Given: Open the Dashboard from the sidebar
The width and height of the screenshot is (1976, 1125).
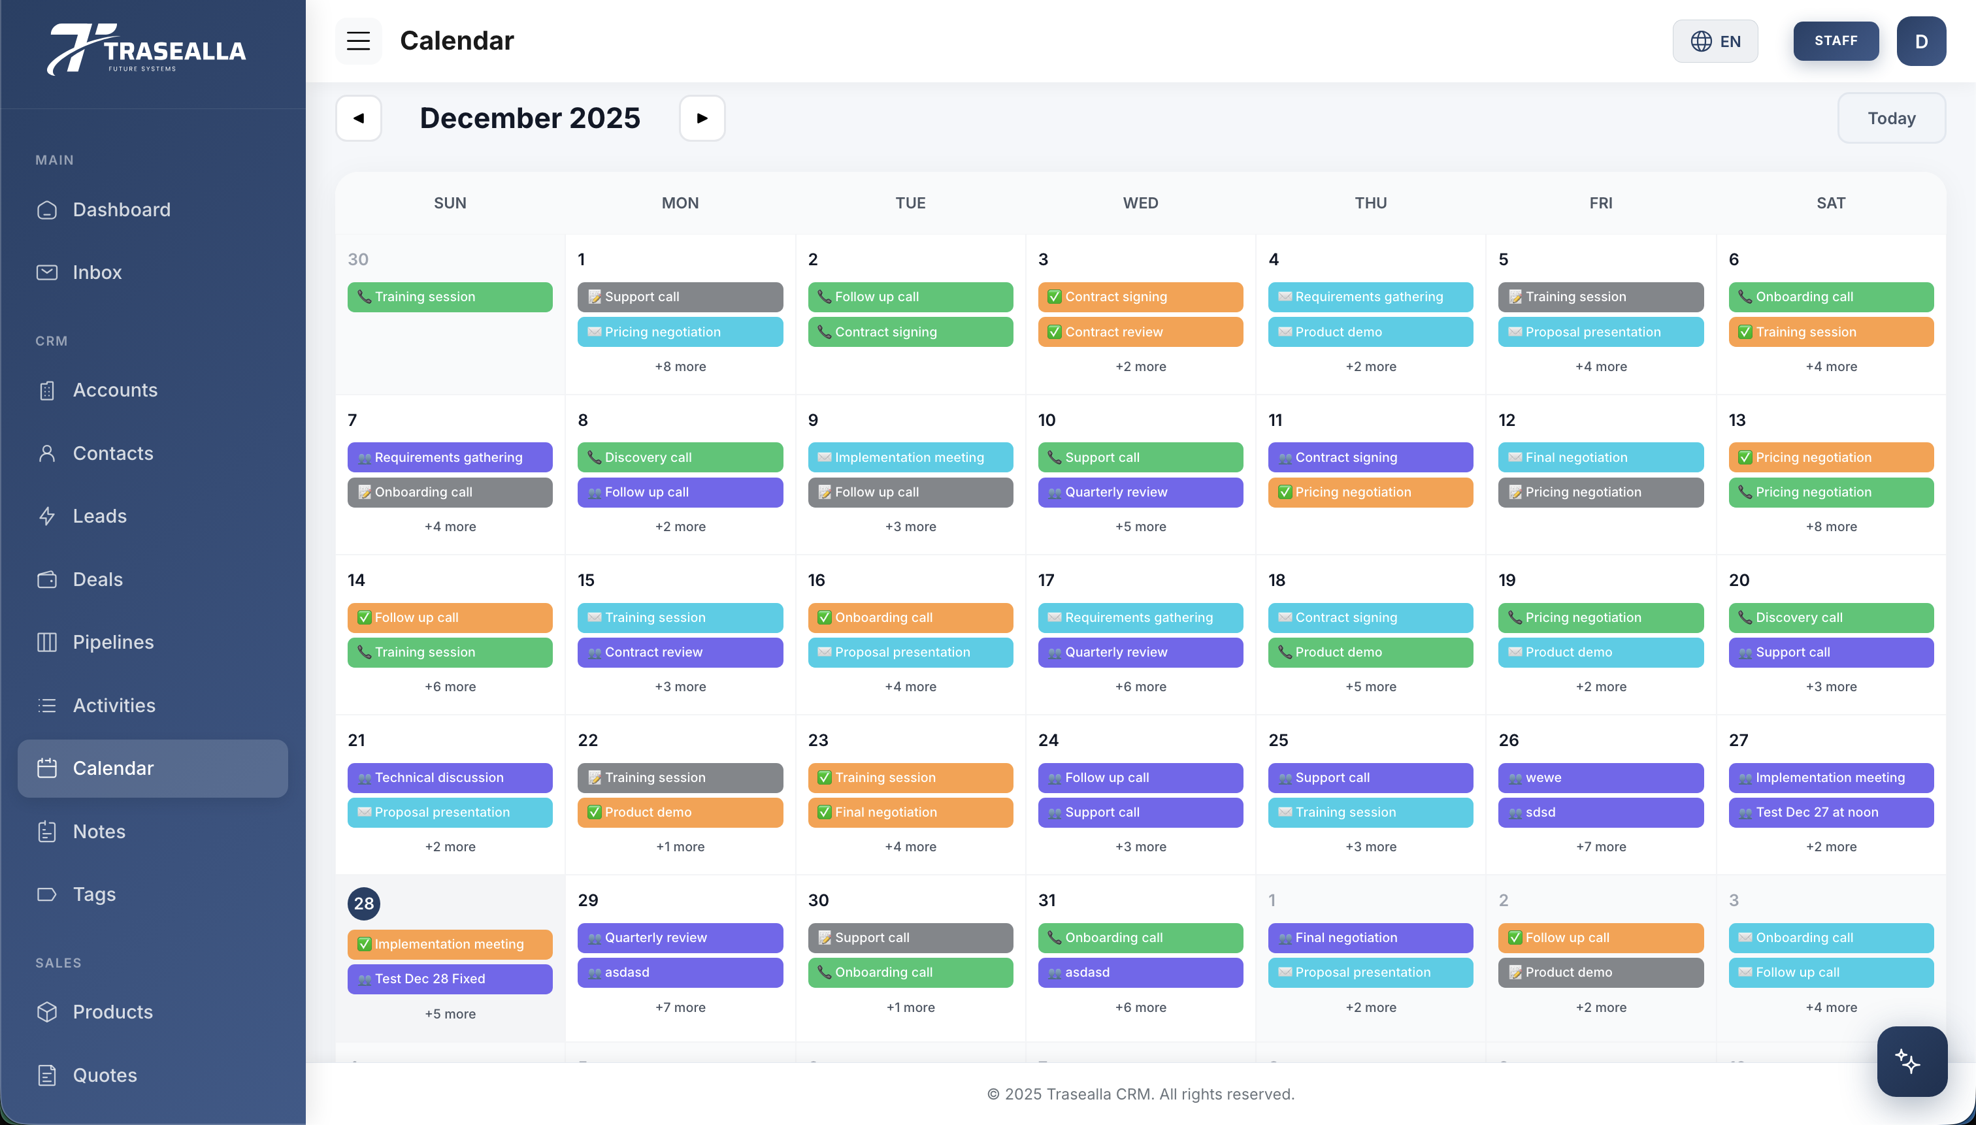Looking at the screenshot, I should pyautogui.click(x=47, y=210).
